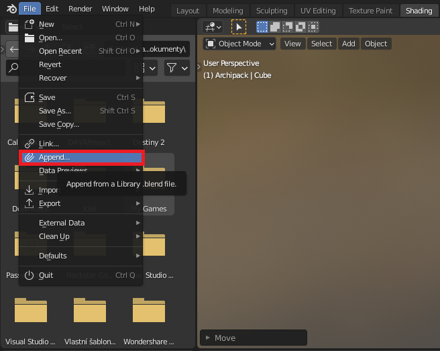Screen dimensions: 440x351
Task: Choose Intersect existing selection mode icon
Action: 313,27
